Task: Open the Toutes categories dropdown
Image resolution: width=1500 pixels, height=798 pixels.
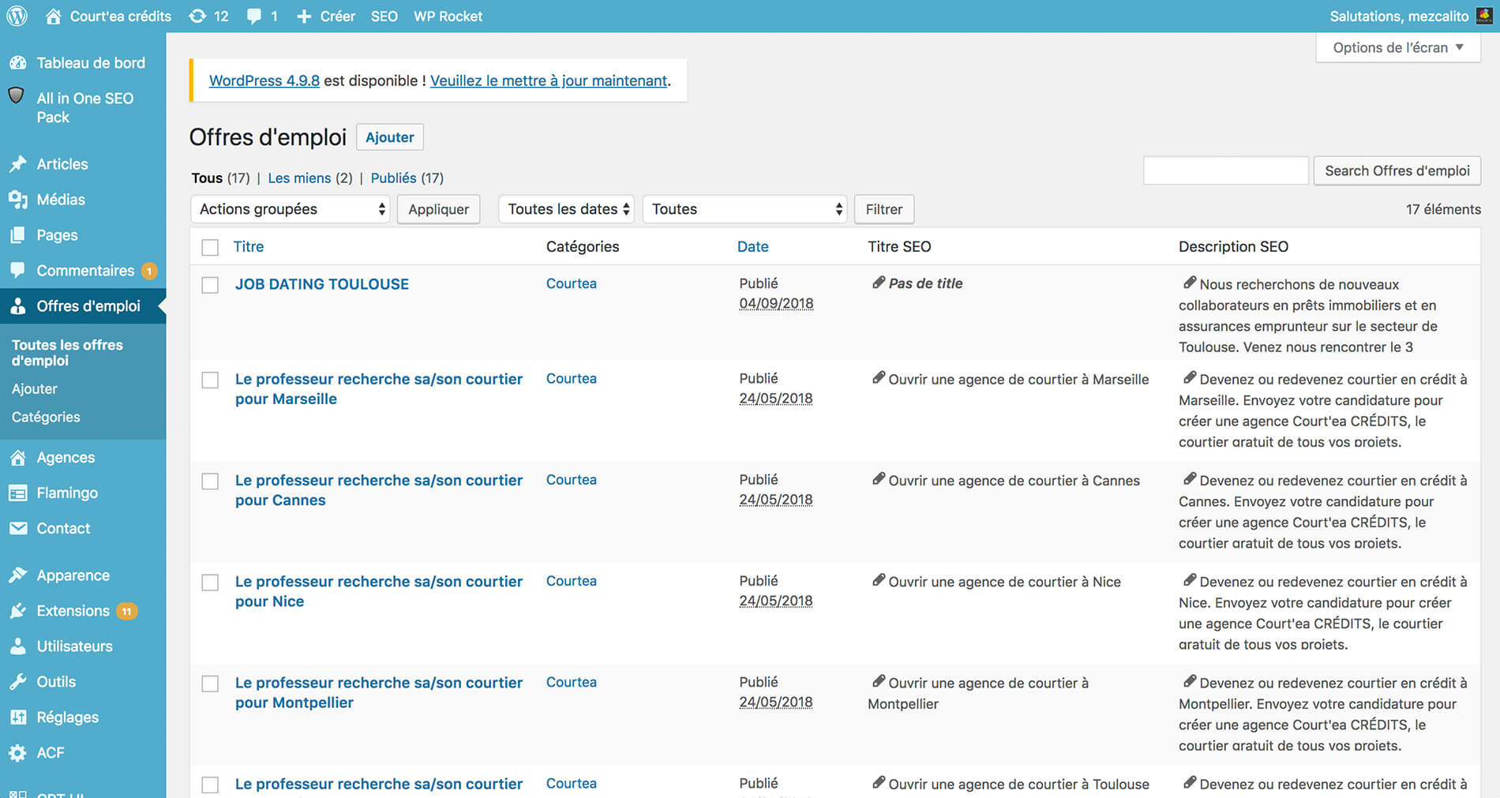Action: tap(745, 209)
